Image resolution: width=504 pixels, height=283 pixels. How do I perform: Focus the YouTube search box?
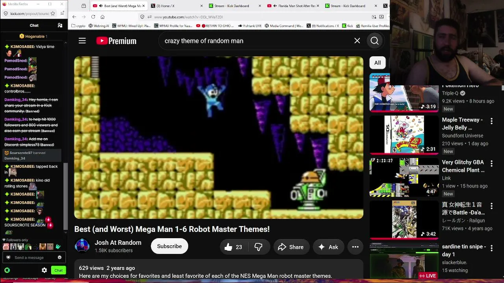(x=256, y=41)
